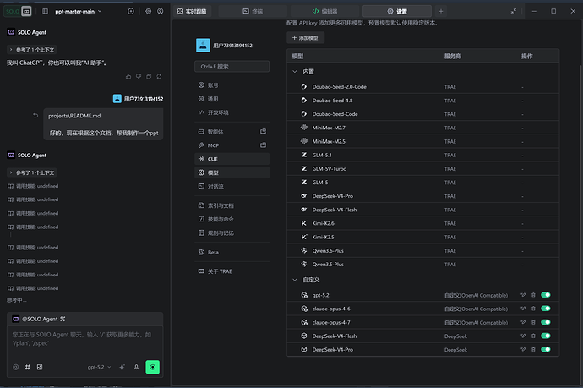Image resolution: width=583 pixels, height=388 pixels.
Task: Open the external window icon next to 智能体
Action: pos(264,131)
